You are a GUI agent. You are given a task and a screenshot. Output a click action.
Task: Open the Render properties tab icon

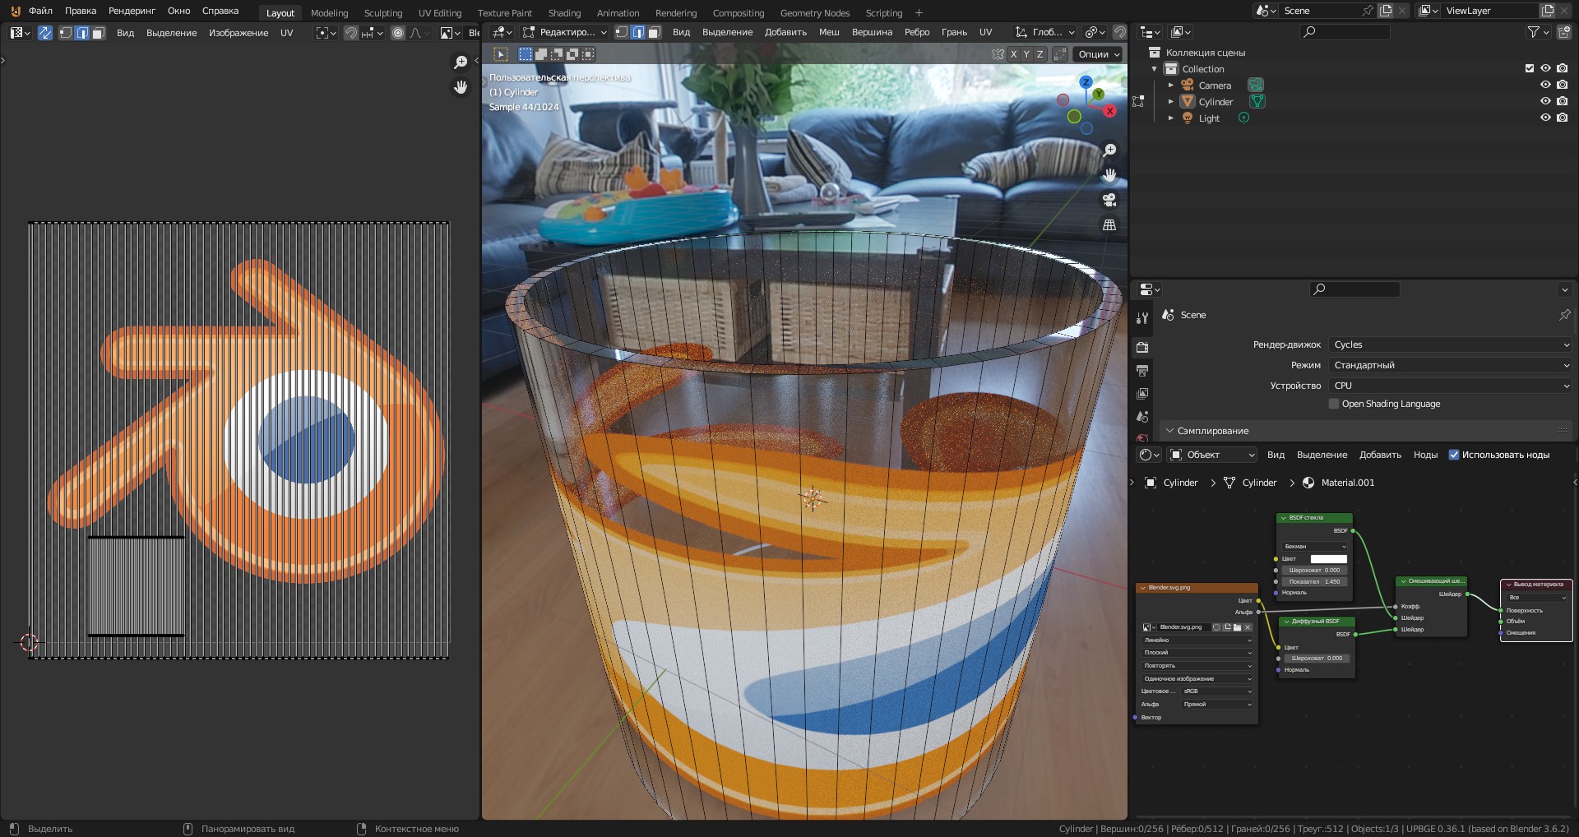(x=1142, y=347)
